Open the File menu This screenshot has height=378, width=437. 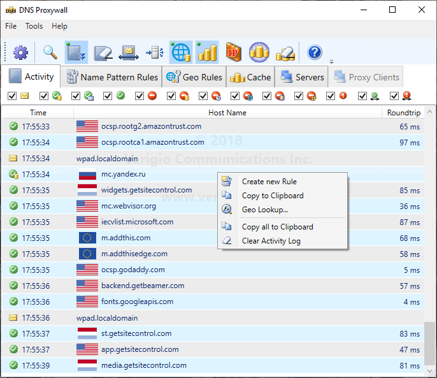click(11, 26)
